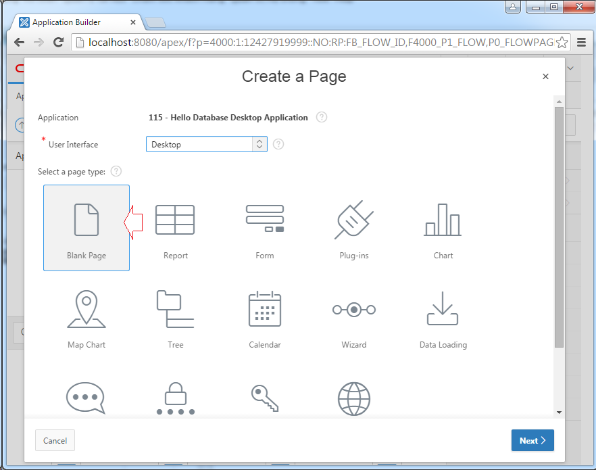Open help for User Interface field
Viewport: 596px width, 470px height.
[278, 144]
